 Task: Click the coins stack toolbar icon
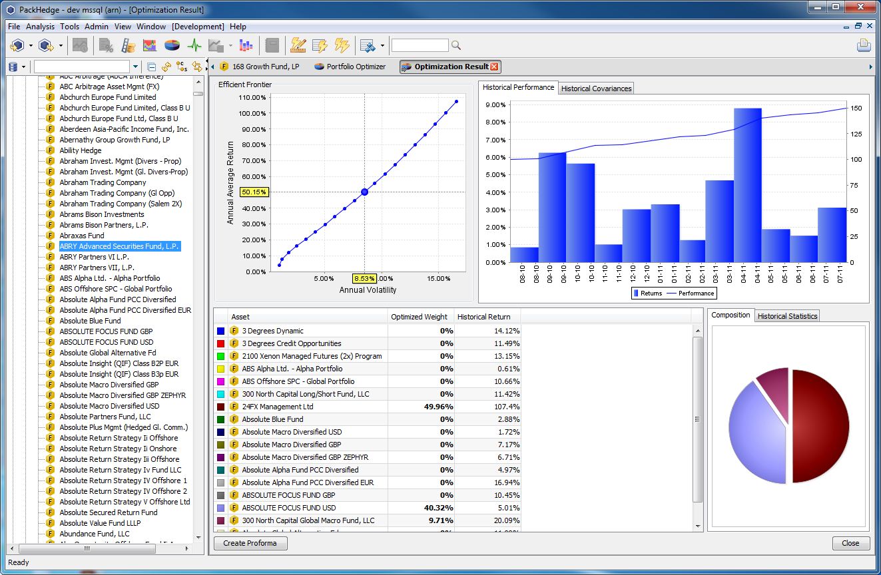(129, 45)
